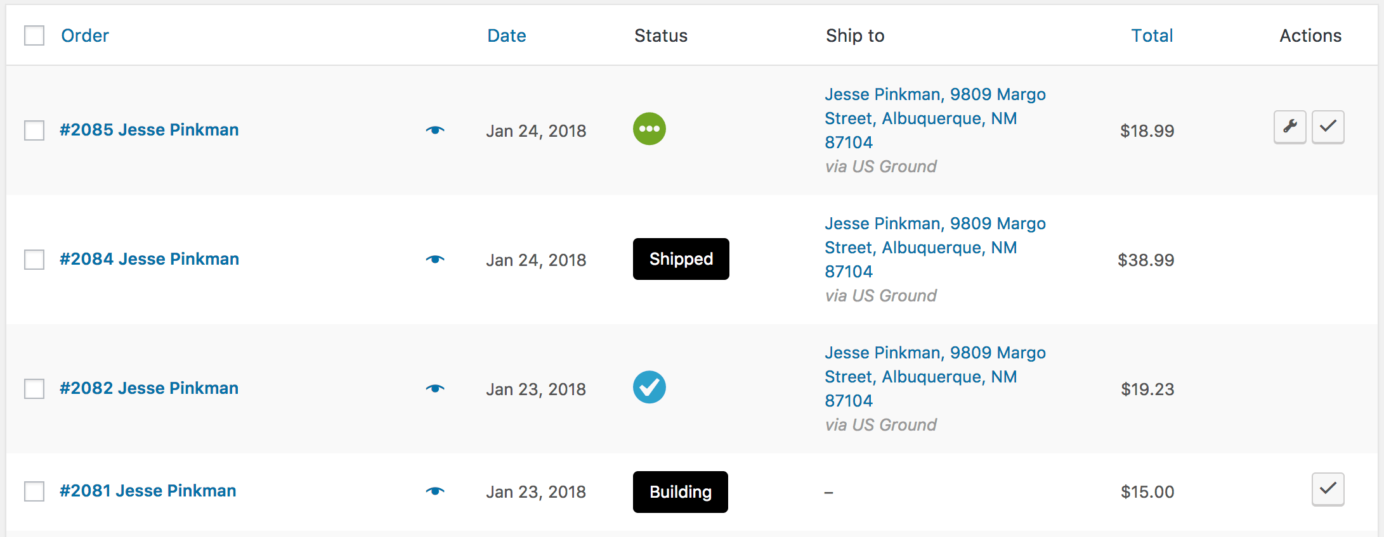Image resolution: width=1384 pixels, height=537 pixels.
Task: Open order #2082 Jesse Pinkman
Action: point(149,388)
